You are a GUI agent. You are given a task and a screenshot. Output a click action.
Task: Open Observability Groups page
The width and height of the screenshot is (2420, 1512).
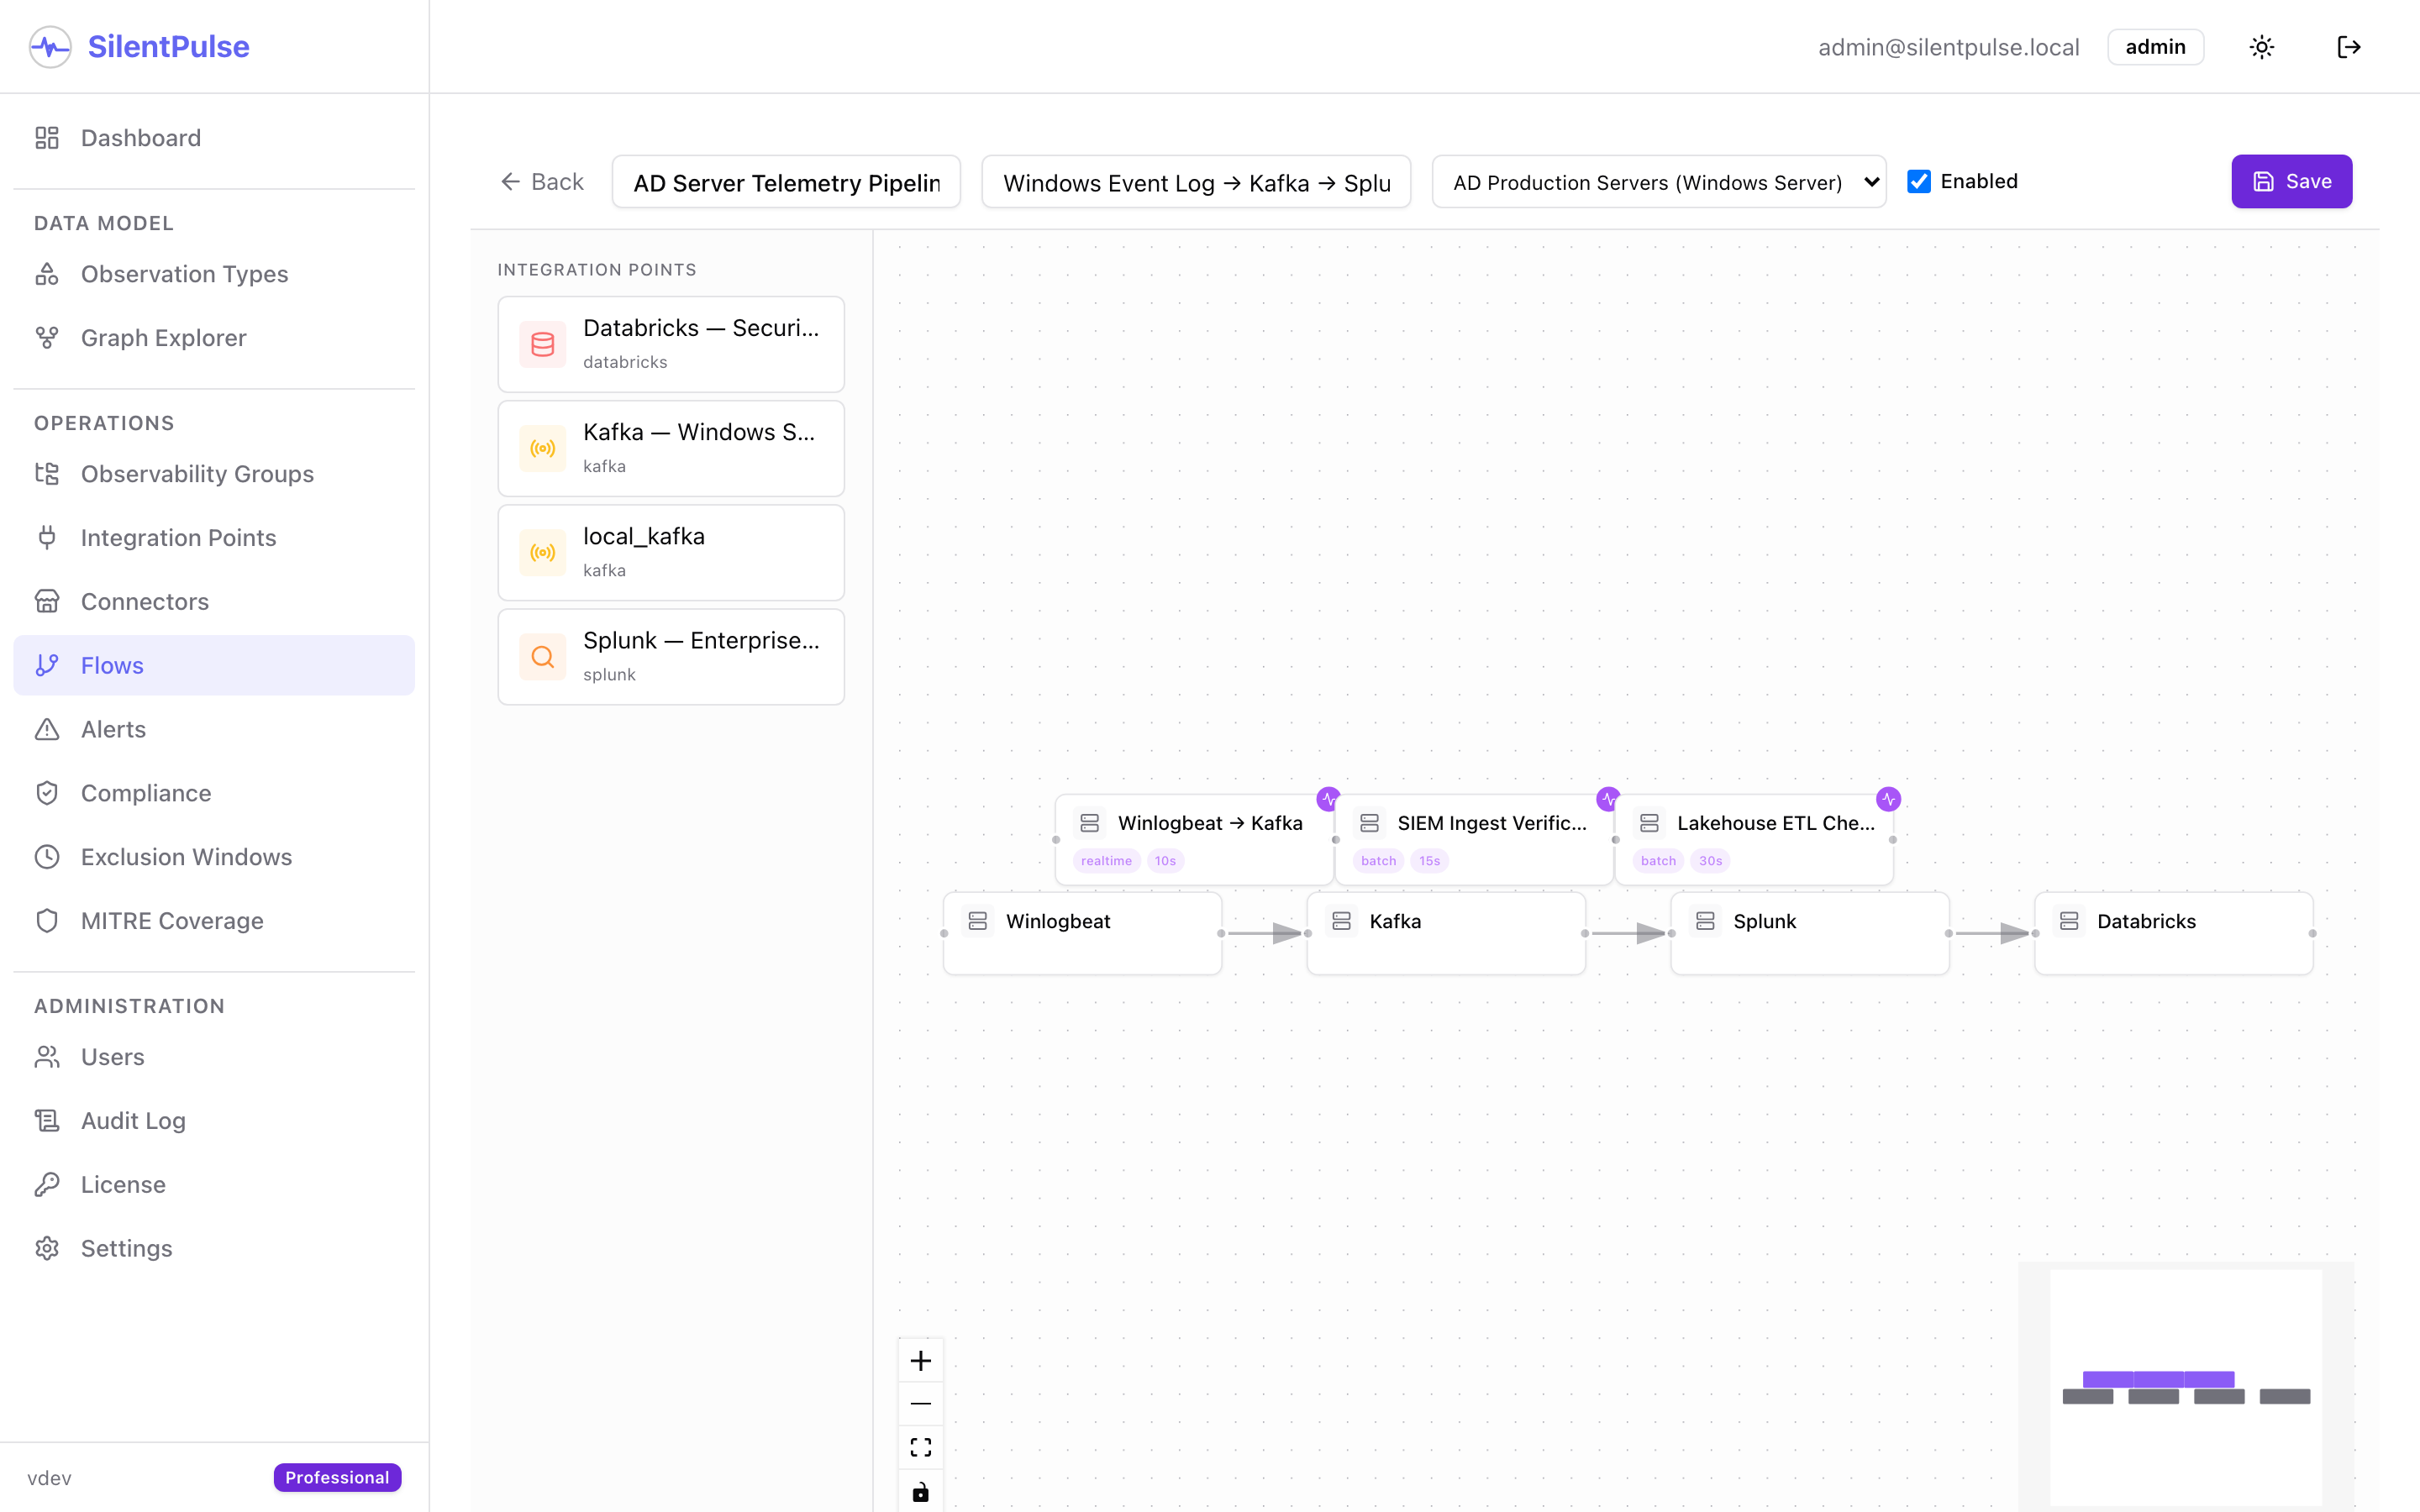(x=214, y=474)
